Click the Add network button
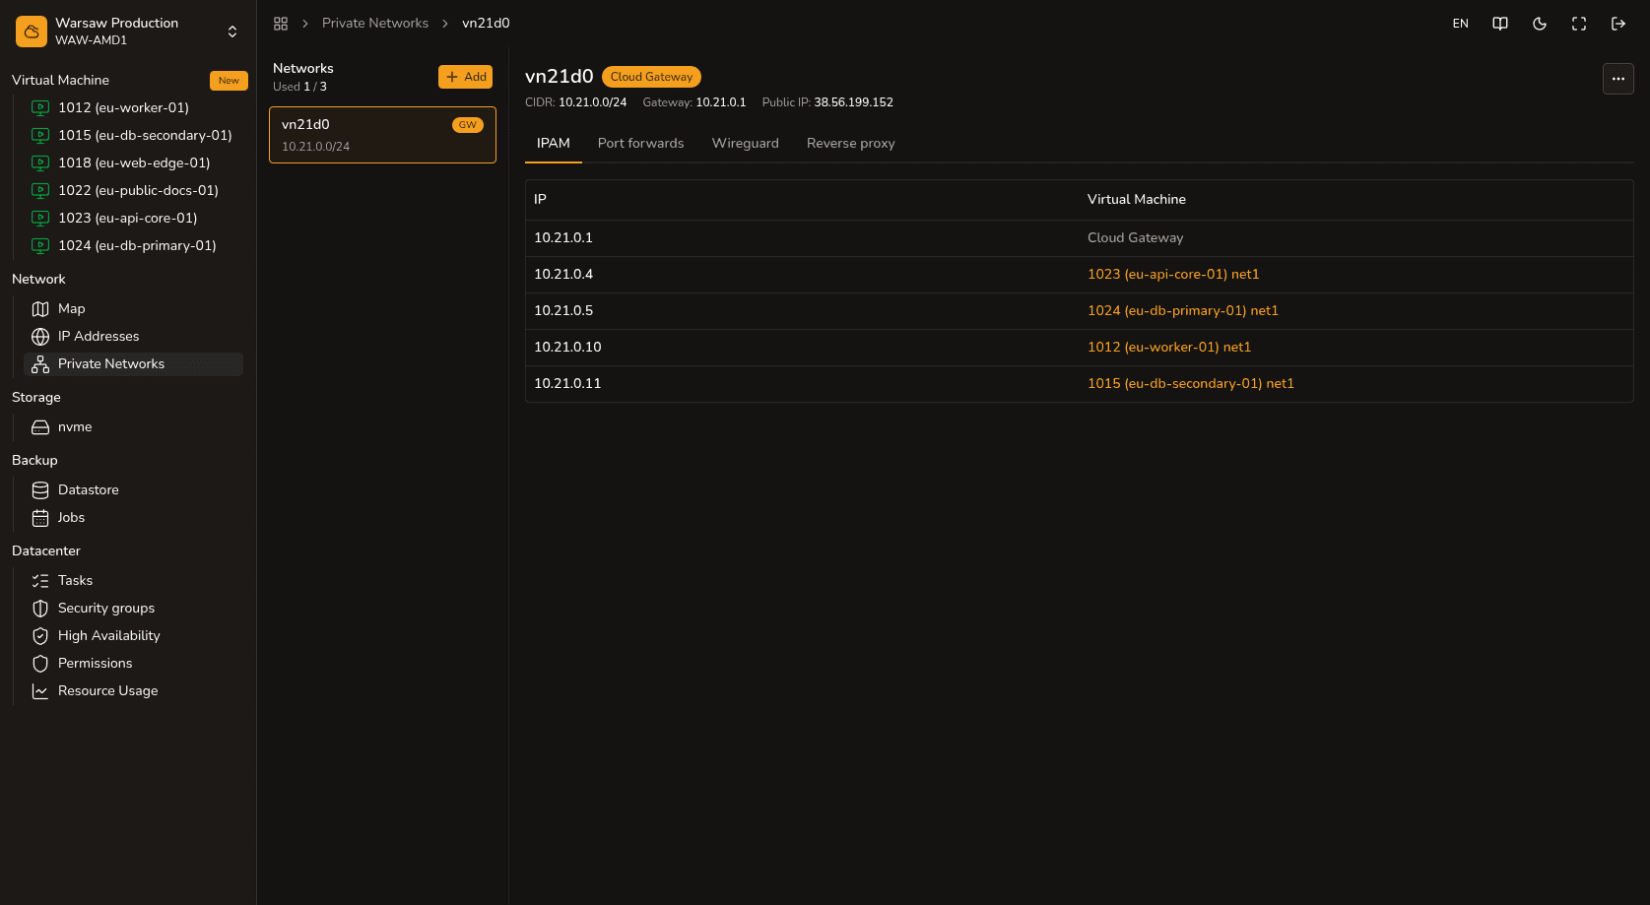 coord(466,77)
